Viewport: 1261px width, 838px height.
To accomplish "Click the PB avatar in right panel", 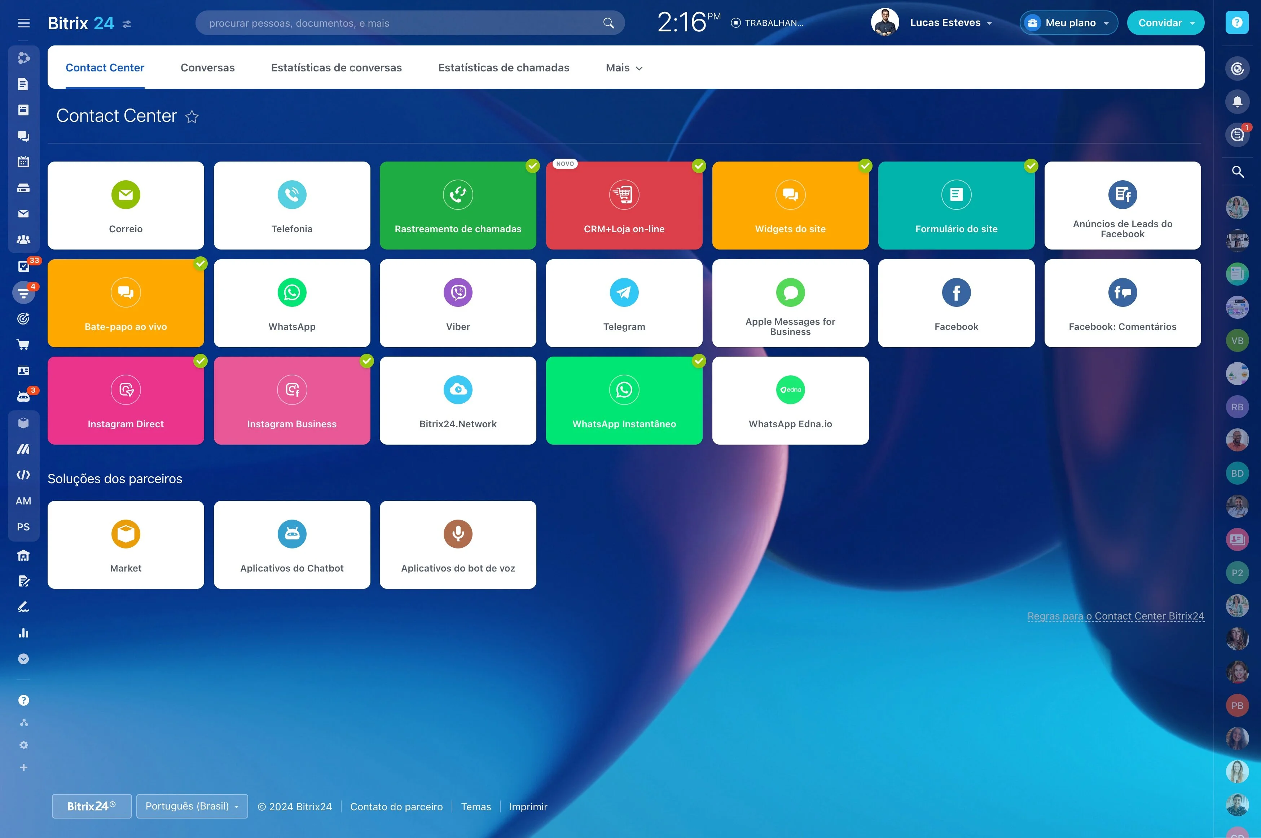I will tap(1237, 705).
